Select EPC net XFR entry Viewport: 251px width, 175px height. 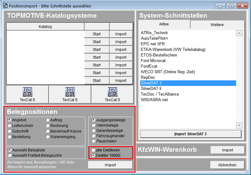coord(188,44)
